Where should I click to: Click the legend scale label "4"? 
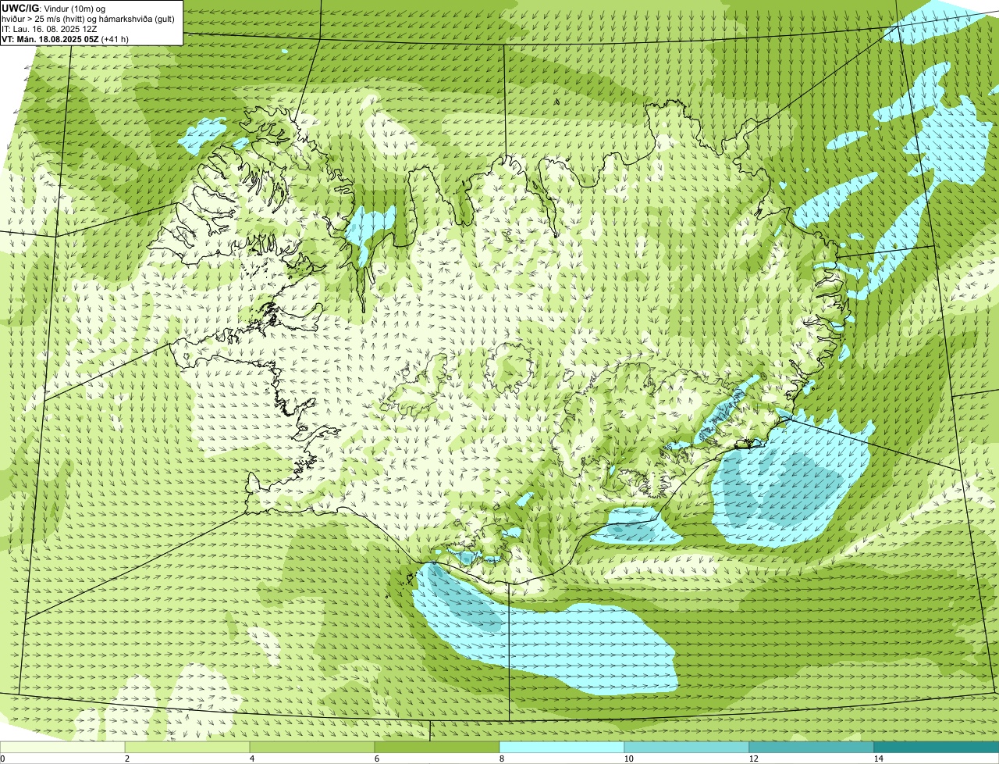[251, 759]
